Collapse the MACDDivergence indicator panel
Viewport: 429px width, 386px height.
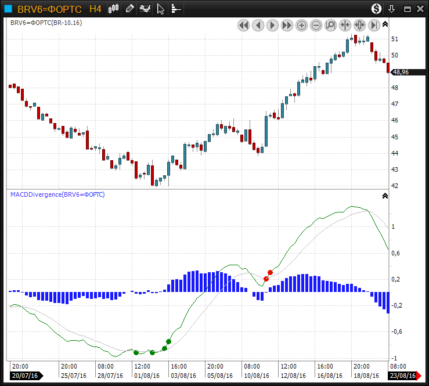coord(385,196)
